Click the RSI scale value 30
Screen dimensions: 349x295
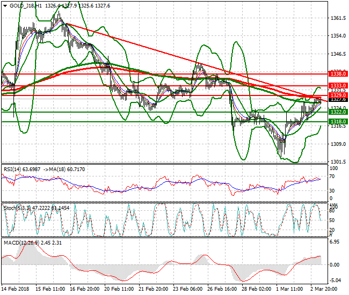[x=332, y=191]
